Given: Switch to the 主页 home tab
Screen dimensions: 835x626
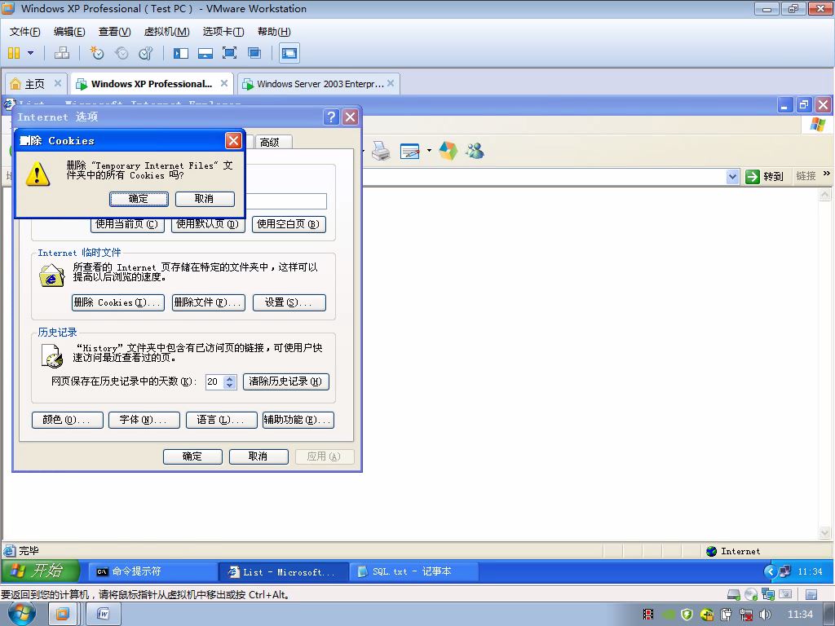Looking at the screenshot, I should click(x=35, y=84).
